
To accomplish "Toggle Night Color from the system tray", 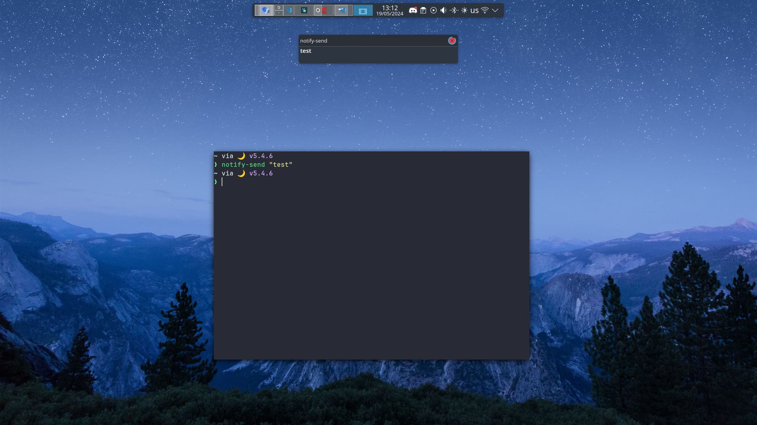I will point(464,10).
